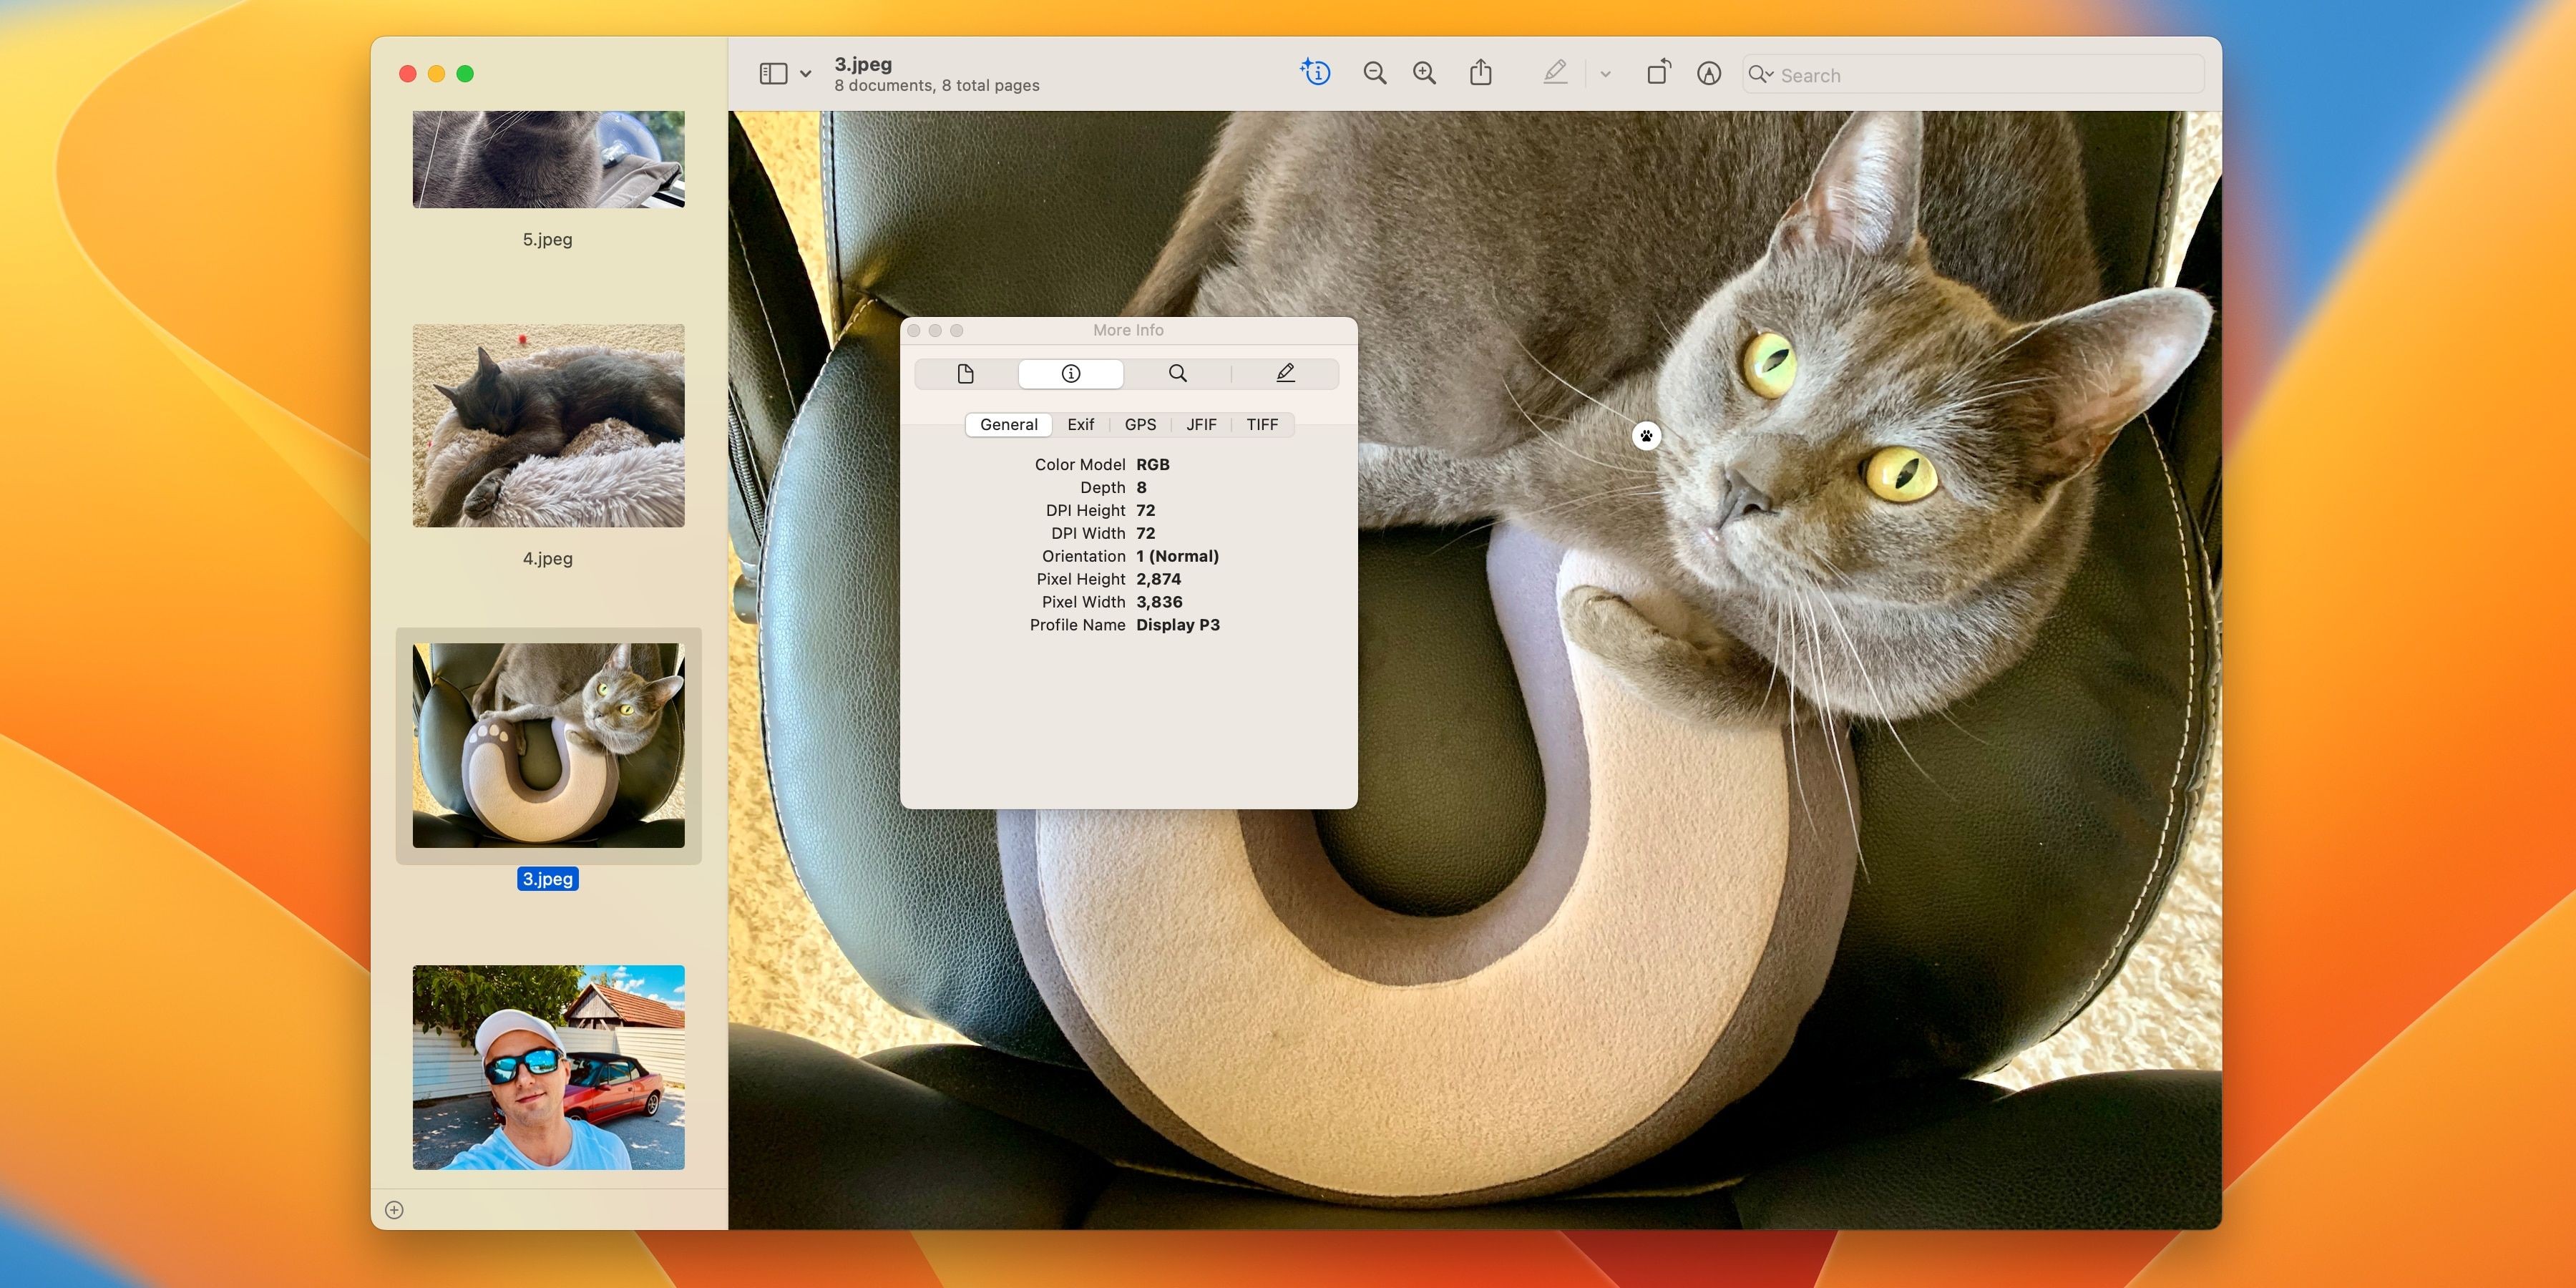Show the Markup toolbar
The image size is (2576, 1288).
tap(1709, 73)
